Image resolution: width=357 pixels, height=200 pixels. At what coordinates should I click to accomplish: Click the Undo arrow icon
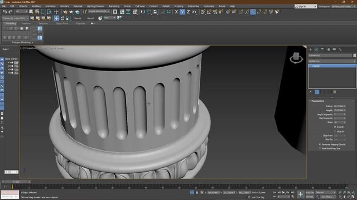[x=4, y=12]
